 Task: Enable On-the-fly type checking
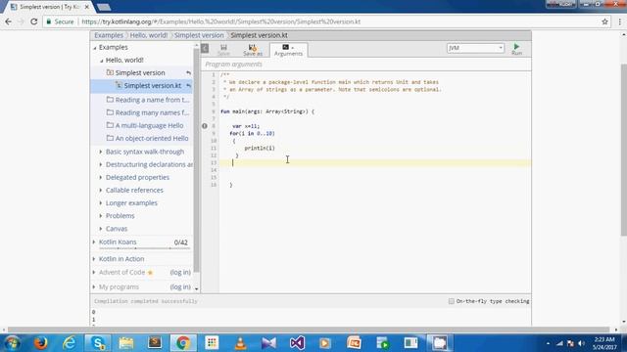(x=452, y=301)
